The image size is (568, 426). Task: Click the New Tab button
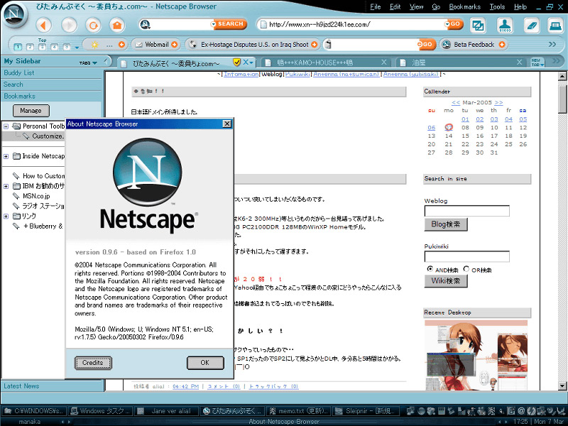(x=537, y=62)
